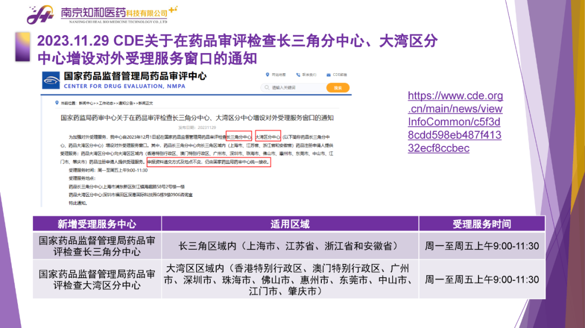This screenshot has width=585, height=328.
Task: Select the 适用区域 table header
Action: point(290,224)
